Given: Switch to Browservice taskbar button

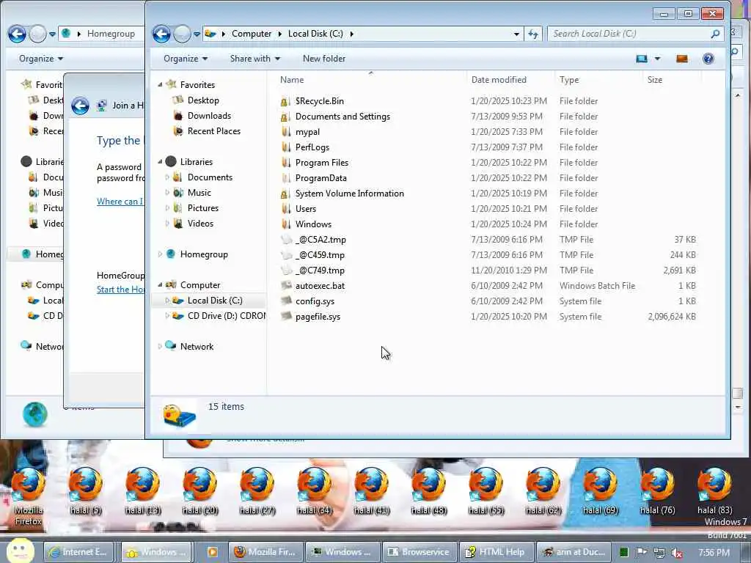Looking at the screenshot, I should tap(419, 552).
